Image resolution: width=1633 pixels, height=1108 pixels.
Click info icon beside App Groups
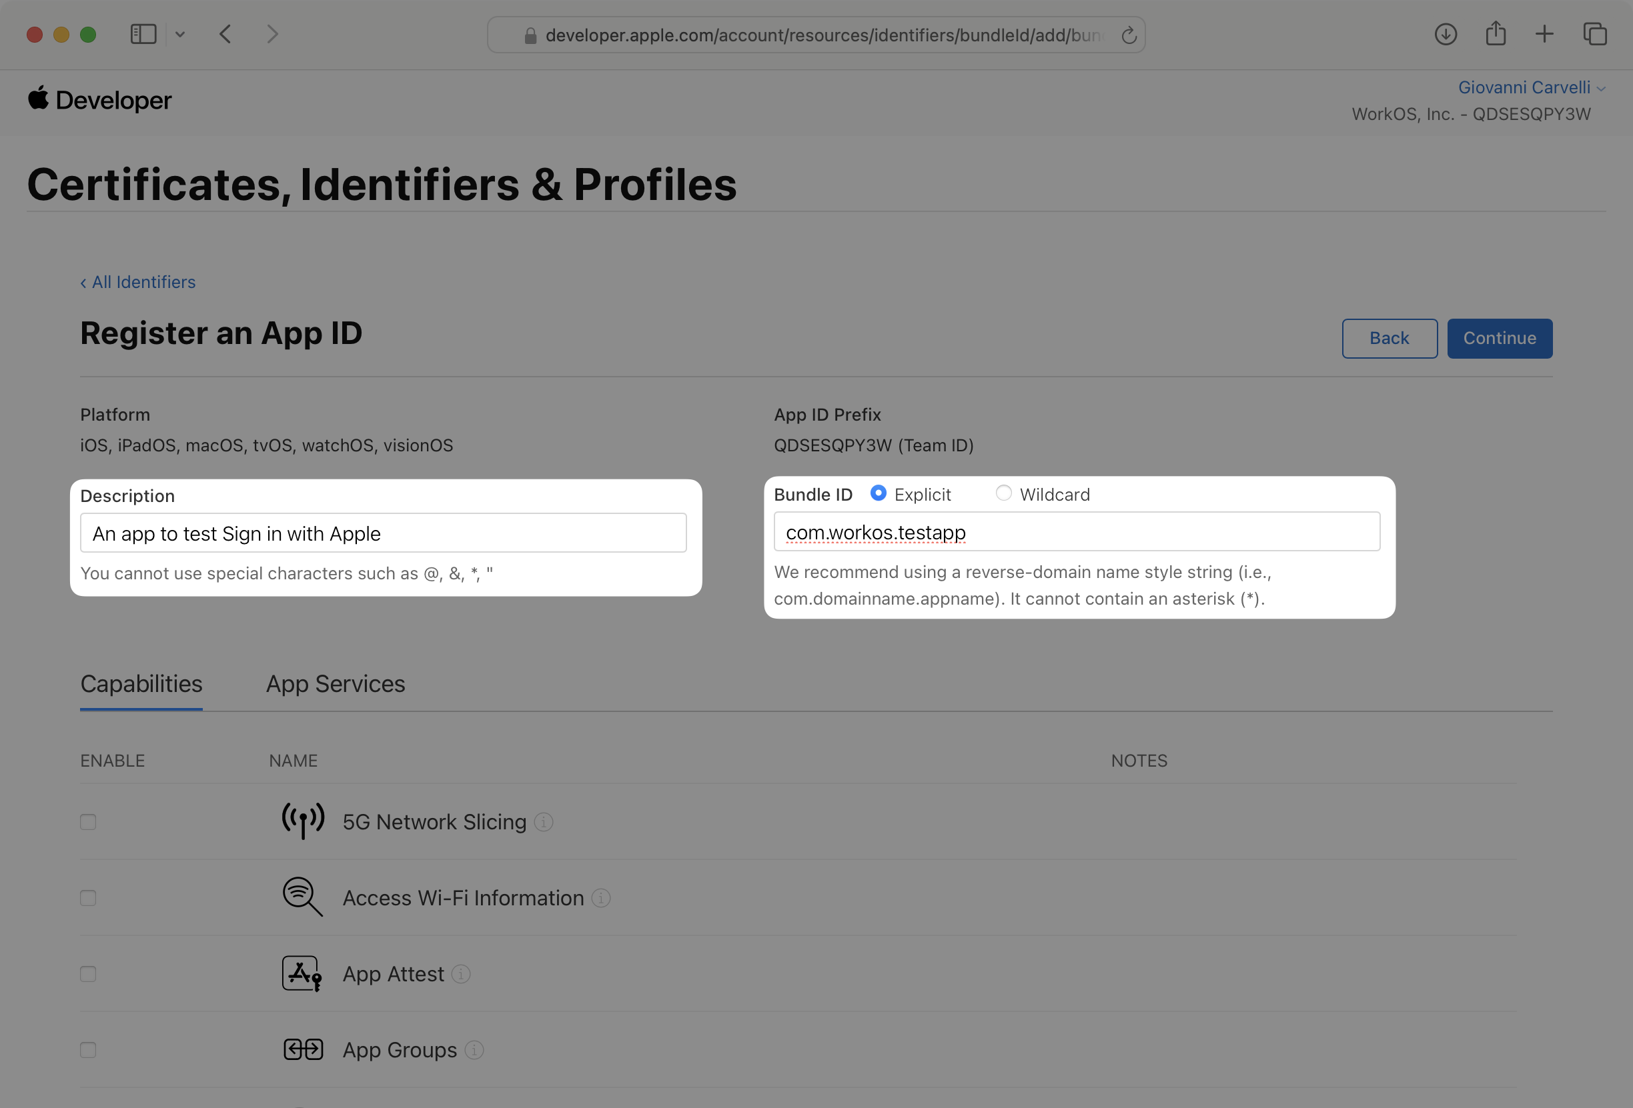pos(474,1050)
